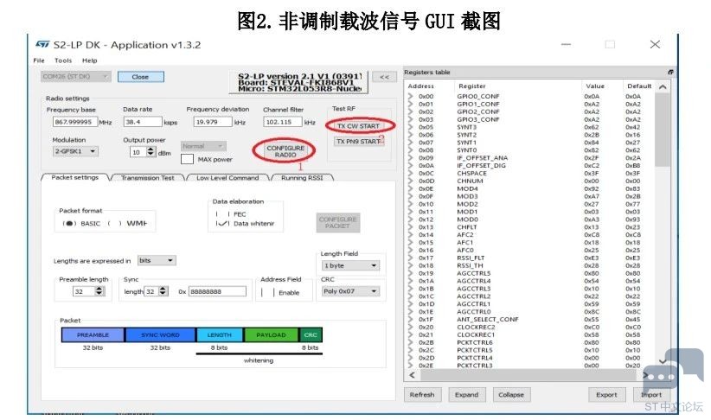This screenshot has height=420, width=711.
Task: Click the Address column header
Action: point(420,86)
